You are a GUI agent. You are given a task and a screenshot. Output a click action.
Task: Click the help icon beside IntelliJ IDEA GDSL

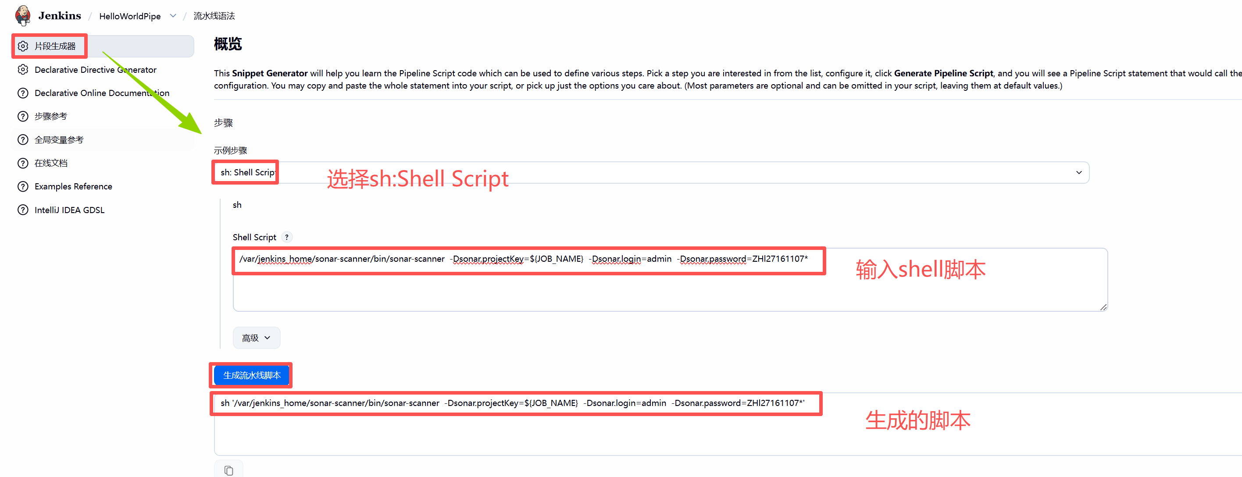tap(23, 210)
